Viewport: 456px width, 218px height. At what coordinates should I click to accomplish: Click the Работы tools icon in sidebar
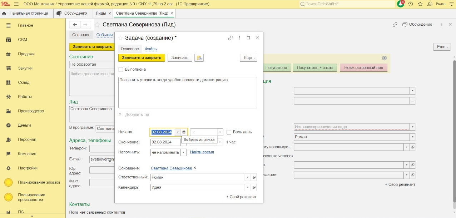(9, 97)
